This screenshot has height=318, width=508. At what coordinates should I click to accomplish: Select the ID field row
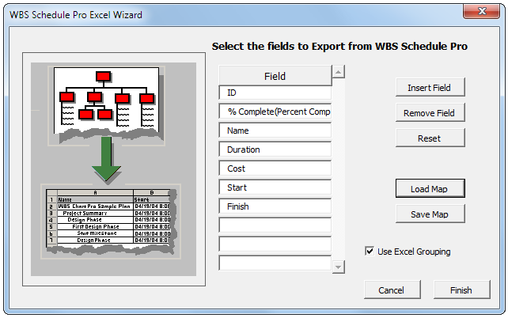pyautogui.click(x=275, y=93)
